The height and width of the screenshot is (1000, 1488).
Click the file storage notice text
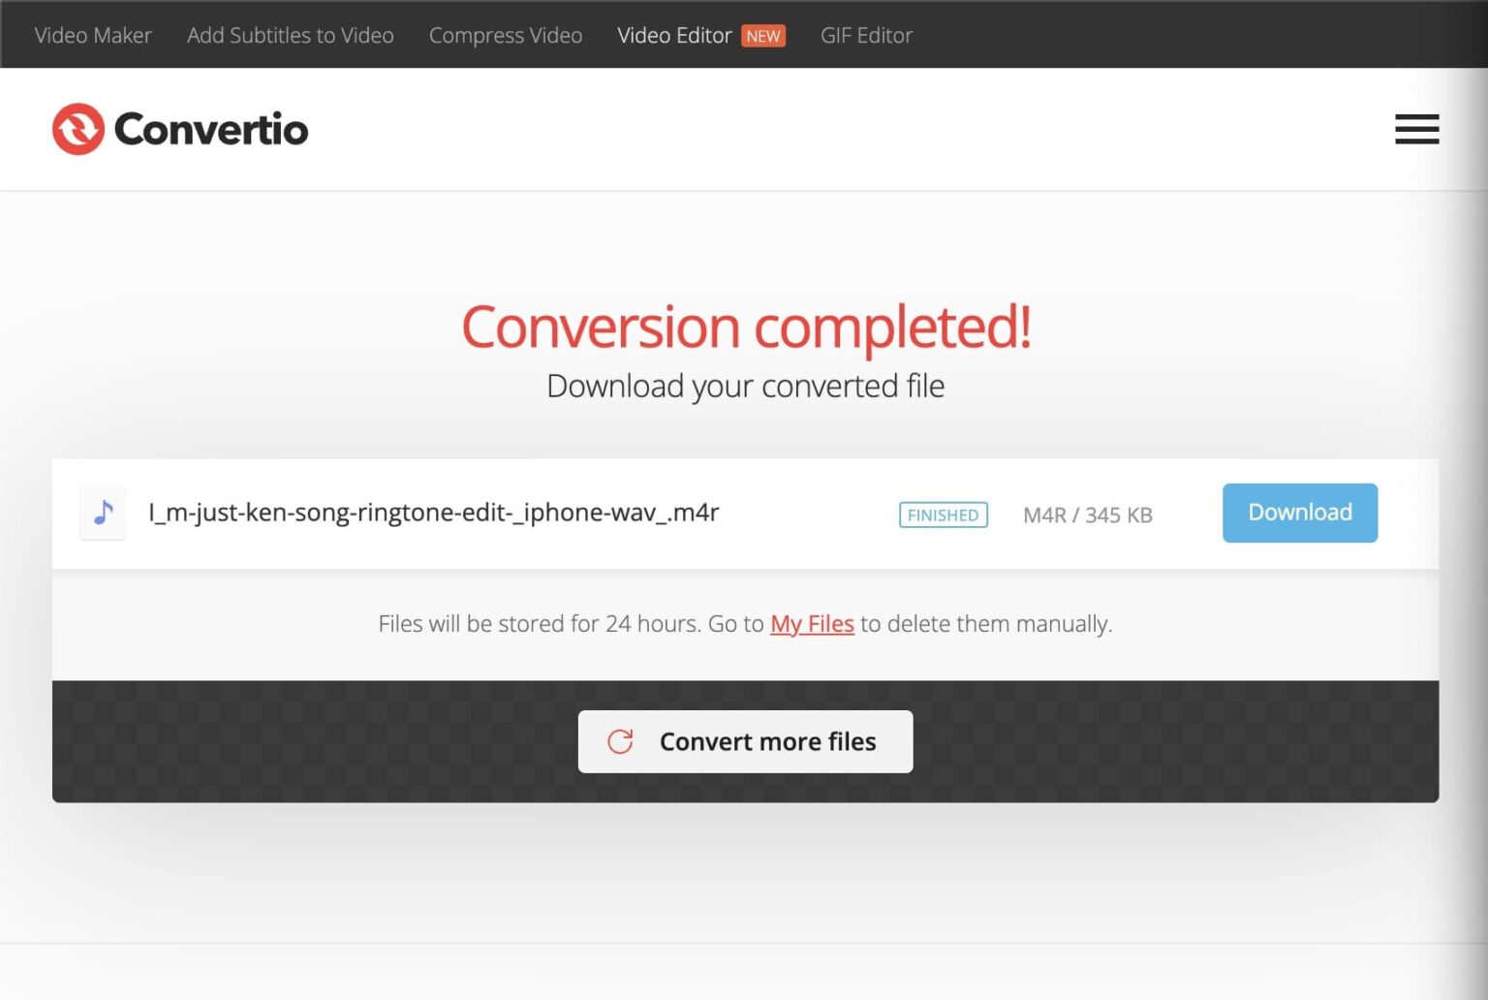coord(745,624)
